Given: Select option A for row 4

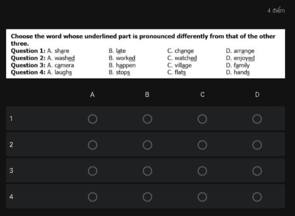Looking at the screenshot, I should (x=92, y=197).
